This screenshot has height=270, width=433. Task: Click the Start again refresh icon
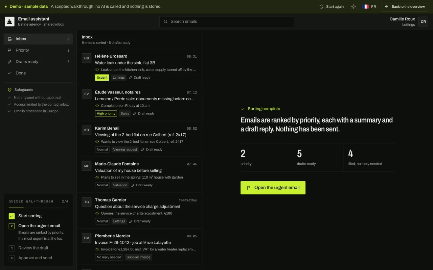pos(321,6)
